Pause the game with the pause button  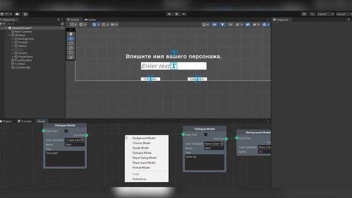pos(177,14)
